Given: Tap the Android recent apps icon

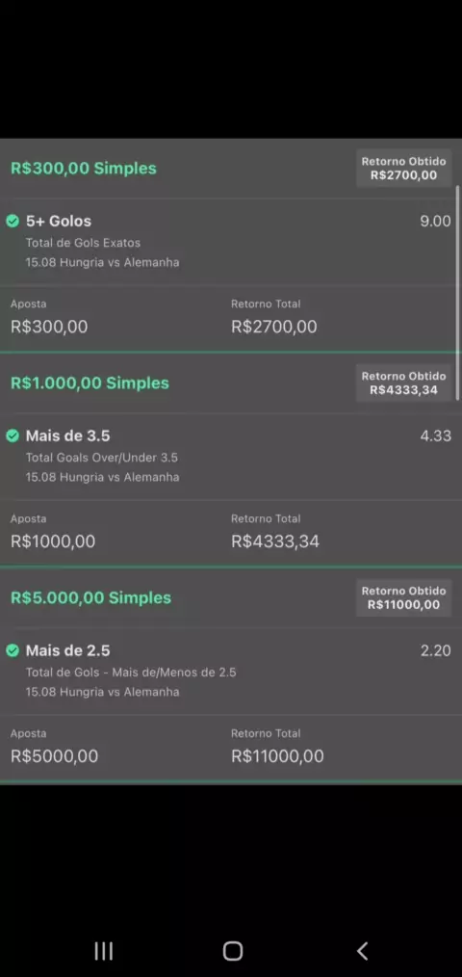Looking at the screenshot, I should click(103, 951).
